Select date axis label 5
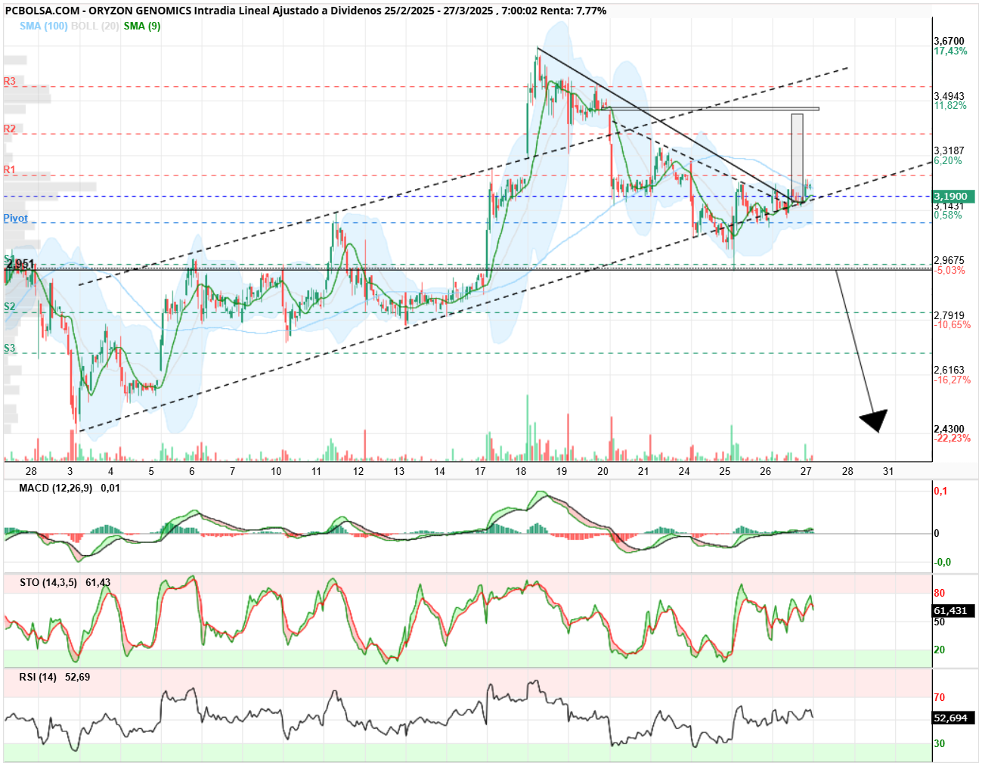This screenshot has width=982, height=766. pos(151,471)
